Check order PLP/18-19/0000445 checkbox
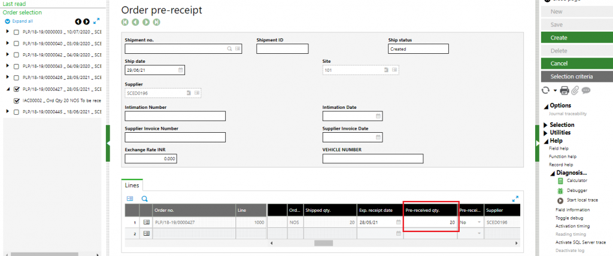 [16, 112]
